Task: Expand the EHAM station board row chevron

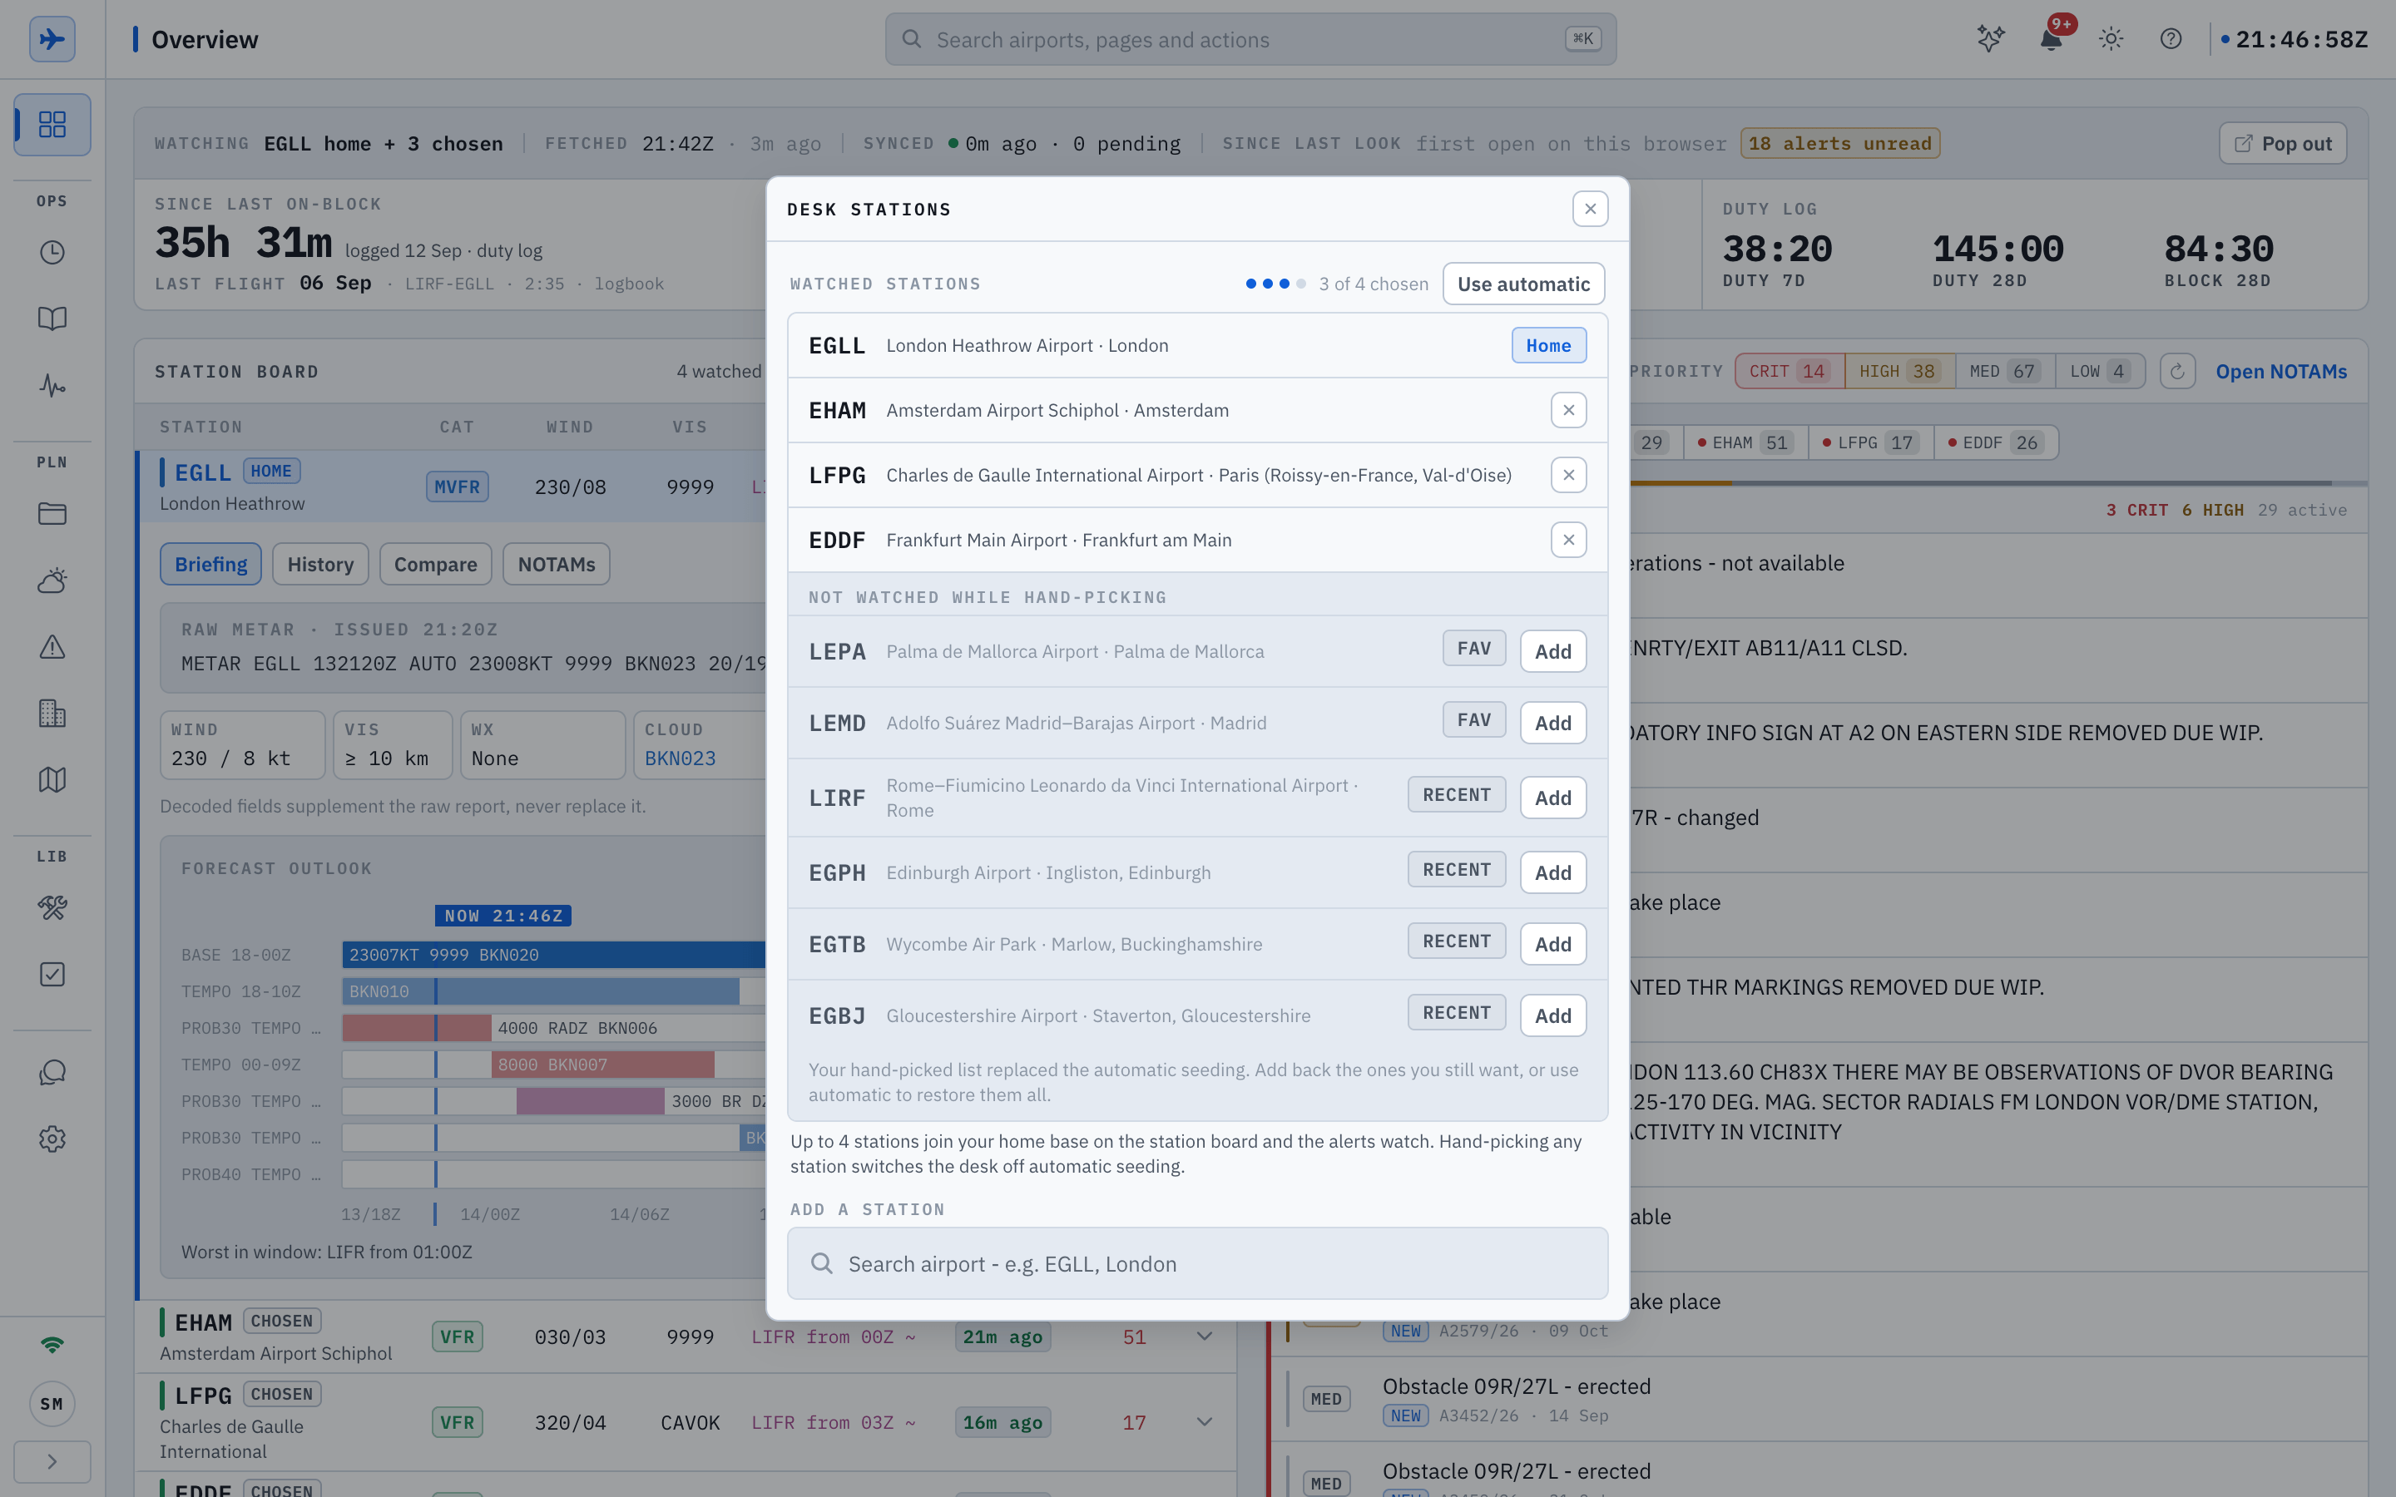Action: [1204, 1336]
